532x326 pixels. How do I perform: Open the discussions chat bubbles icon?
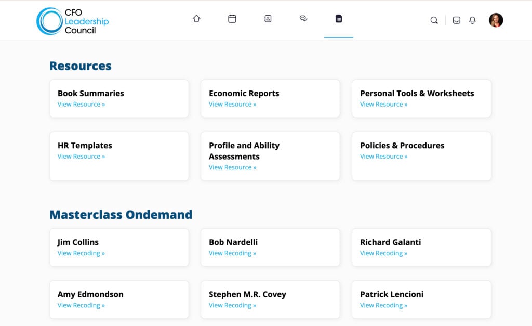(303, 19)
